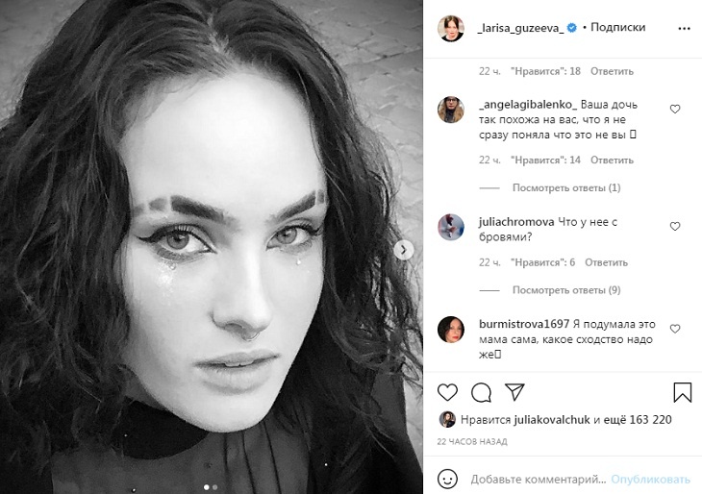Open _larisa_guzeeva_ profile avatar

tap(450, 28)
